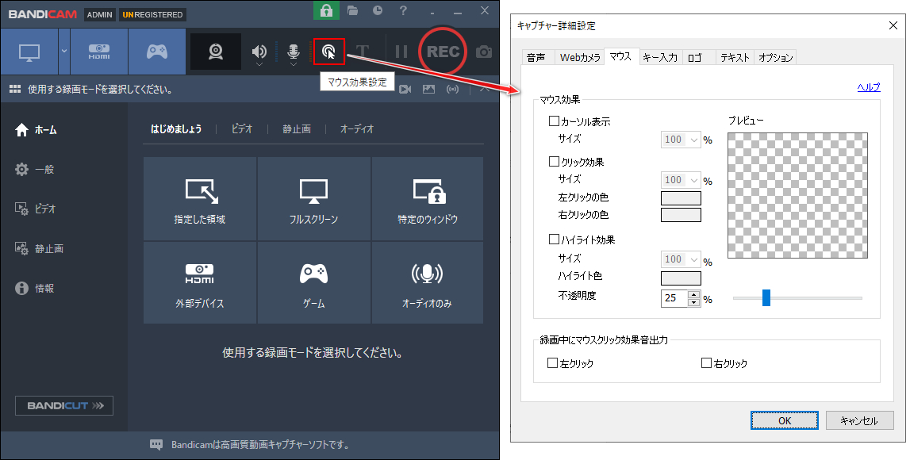Click 不透明度 value field

coord(674,298)
